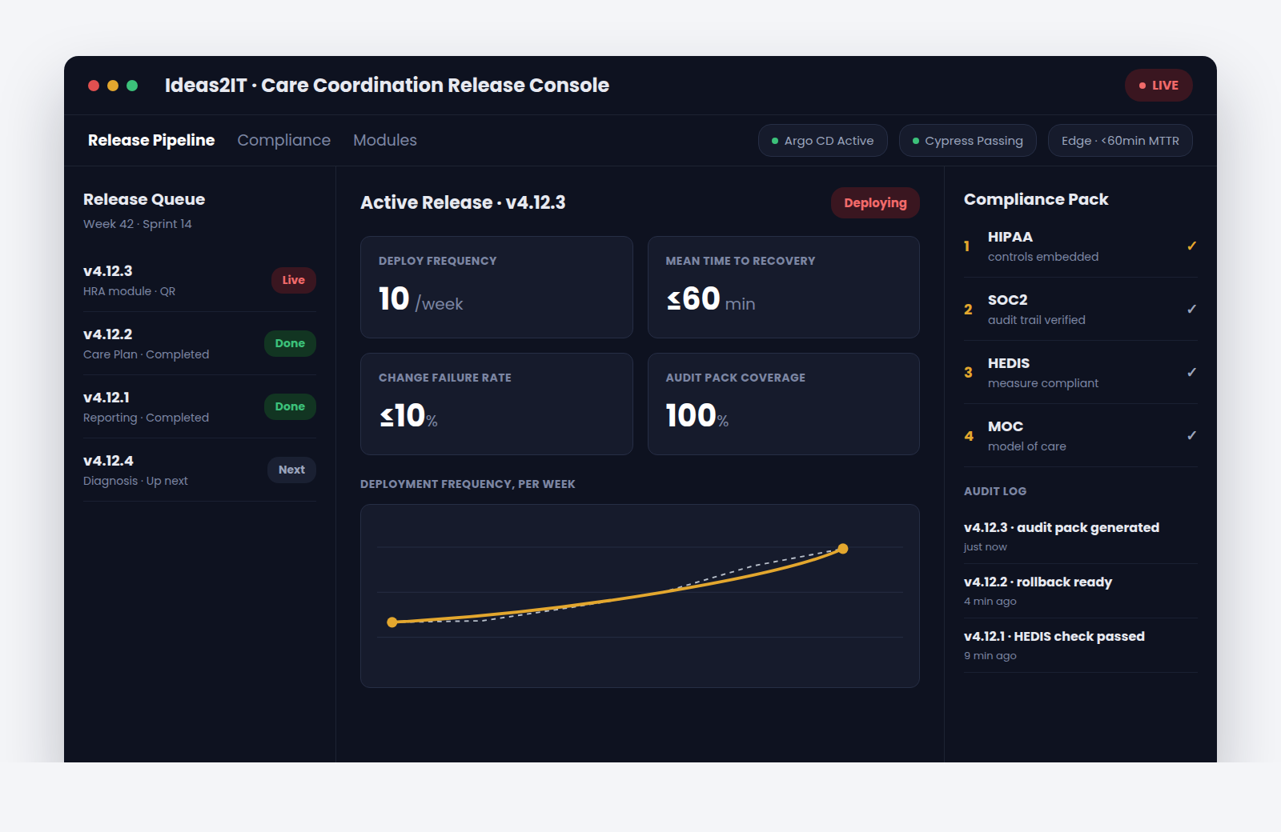Click the green window control dot
This screenshot has width=1281, height=832.
click(132, 86)
